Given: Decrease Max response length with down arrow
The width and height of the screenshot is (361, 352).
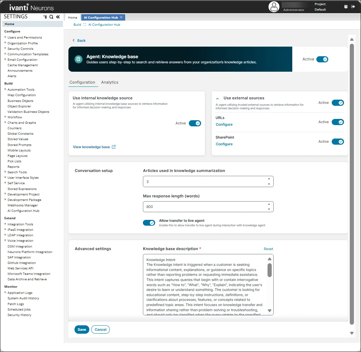Looking at the screenshot, I should pos(269,209).
